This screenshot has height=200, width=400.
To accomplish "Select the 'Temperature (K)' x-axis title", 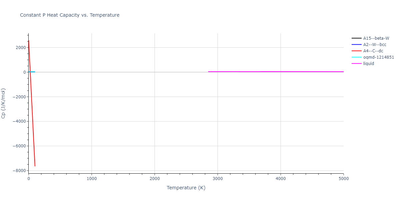I will click(x=186, y=188).
